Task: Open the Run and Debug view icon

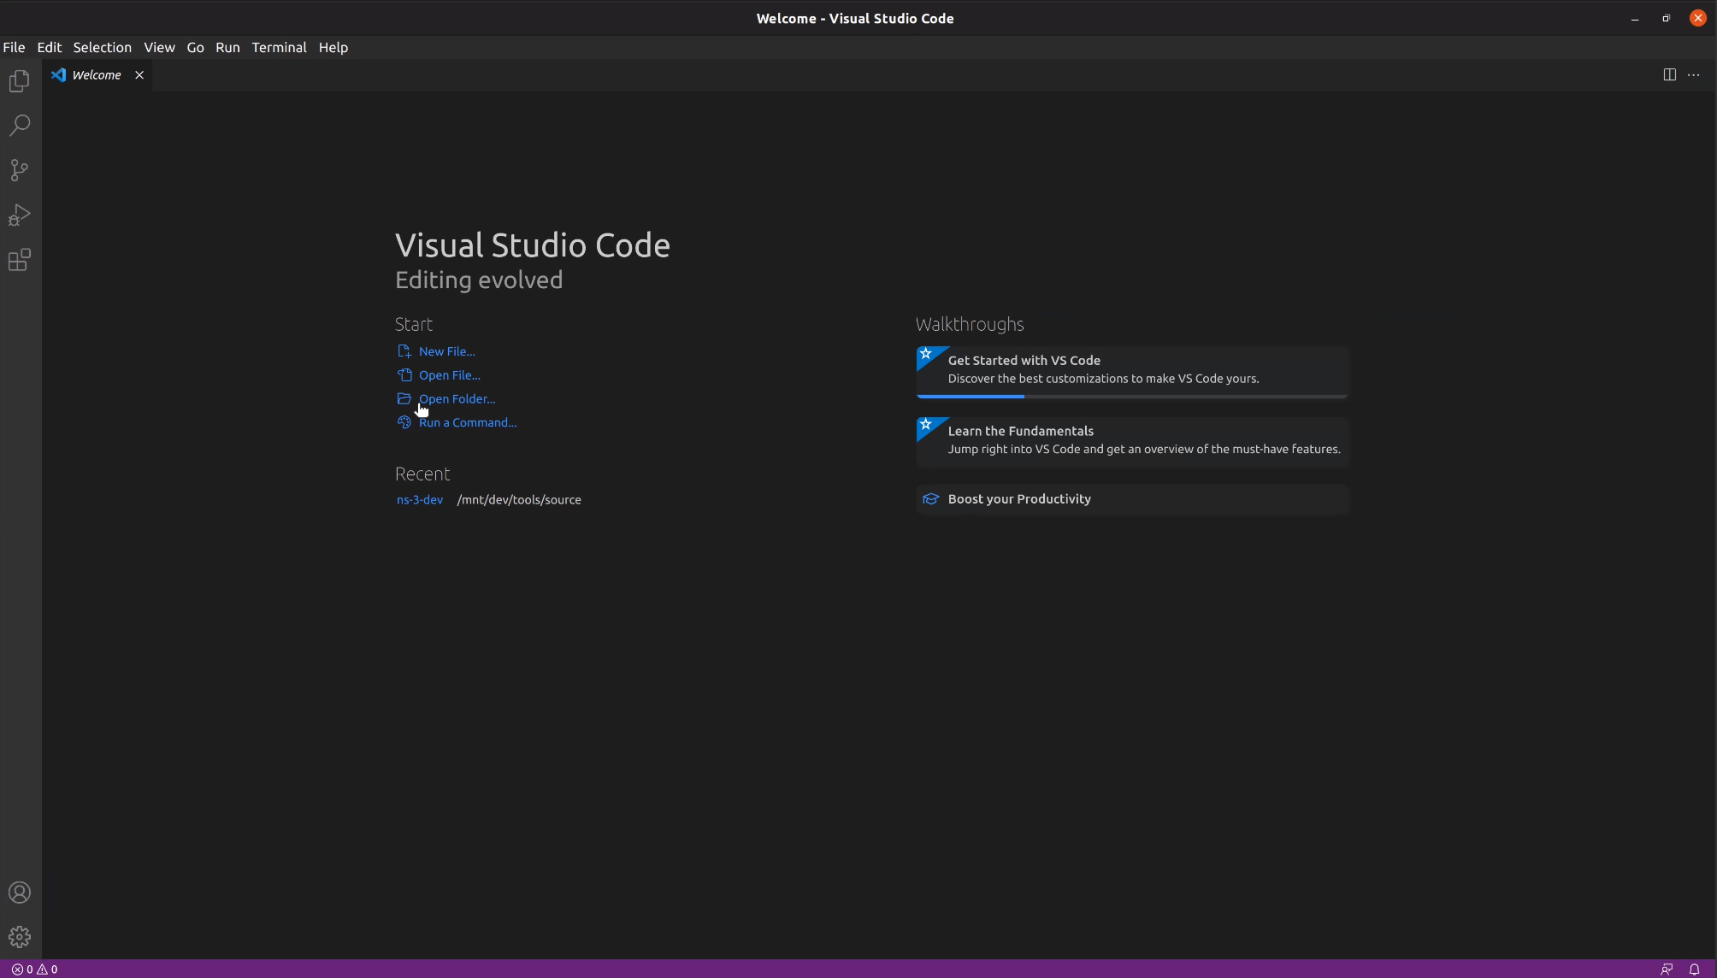Action: (x=20, y=215)
